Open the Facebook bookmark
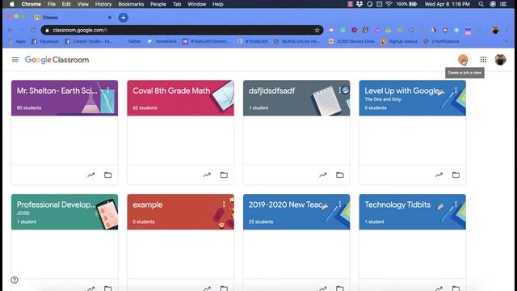 [45, 41]
